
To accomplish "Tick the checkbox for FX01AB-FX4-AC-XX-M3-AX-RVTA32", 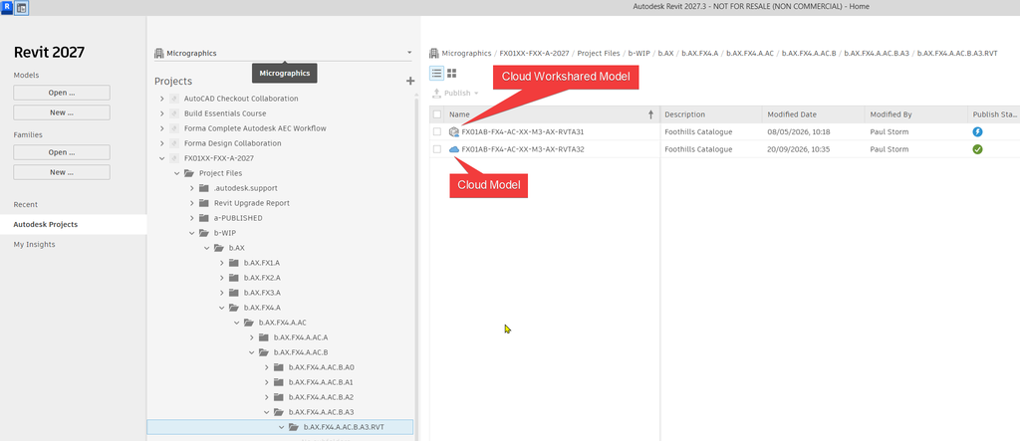I will [x=437, y=149].
